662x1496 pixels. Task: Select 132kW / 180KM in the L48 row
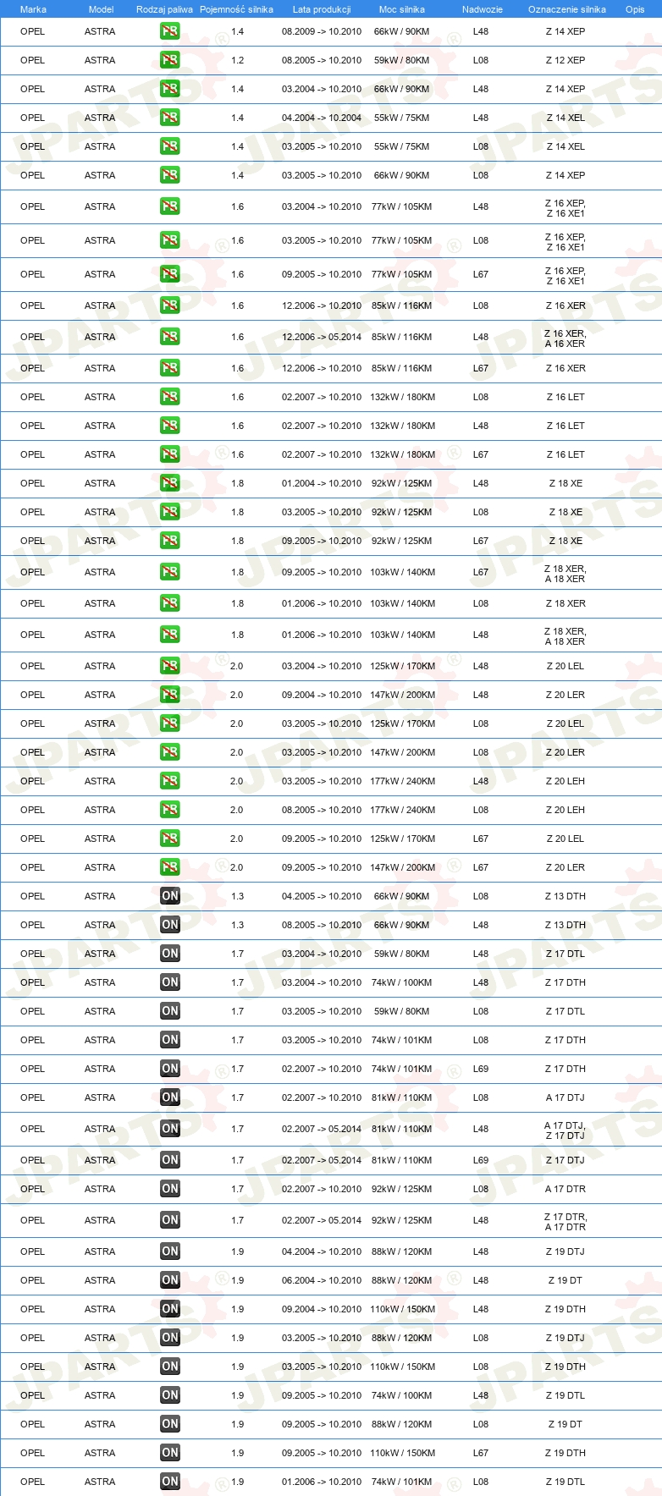pyautogui.click(x=403, y=426)
